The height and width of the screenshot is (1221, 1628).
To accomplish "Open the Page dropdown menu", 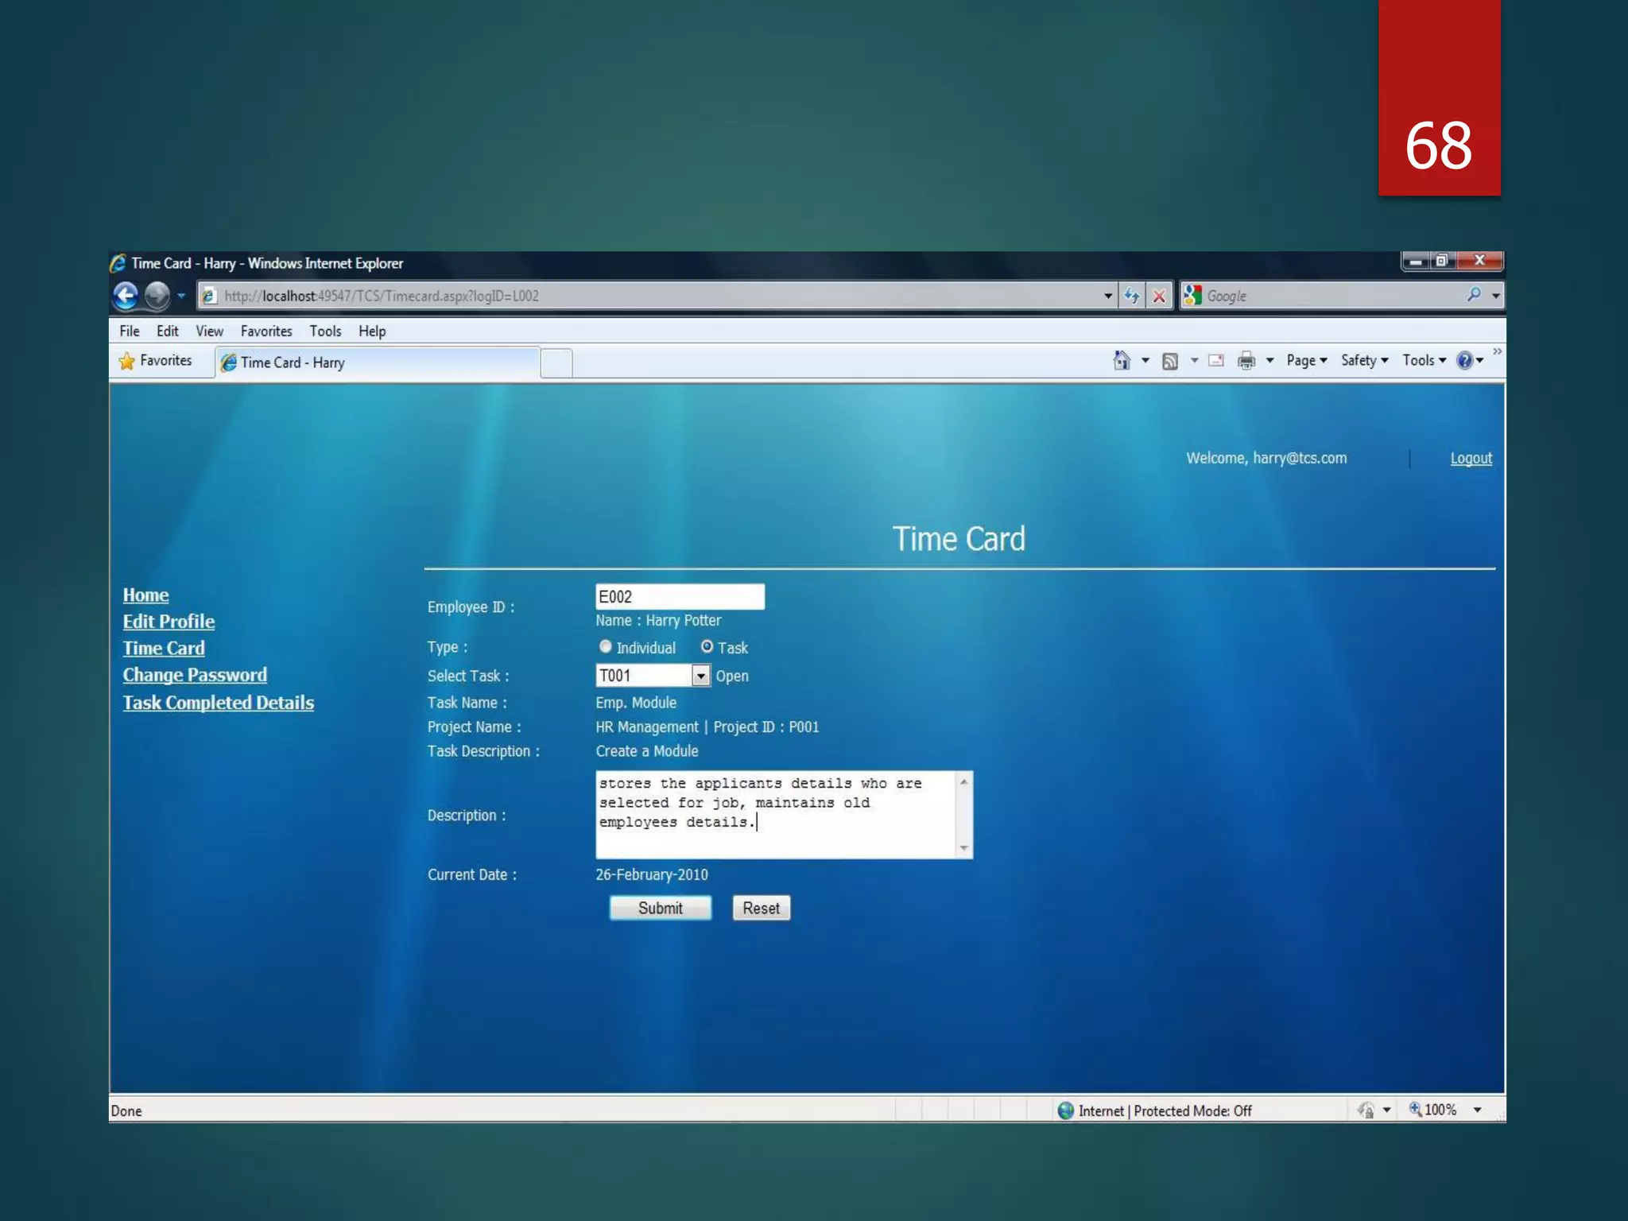I will coord(1306,361).
